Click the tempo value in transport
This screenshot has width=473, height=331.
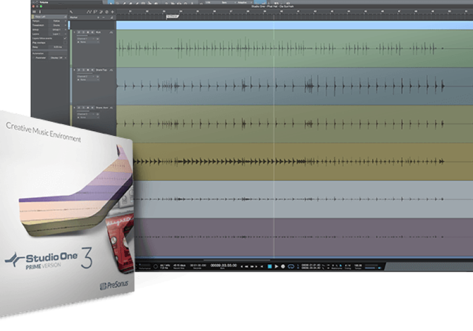point(358,265)
